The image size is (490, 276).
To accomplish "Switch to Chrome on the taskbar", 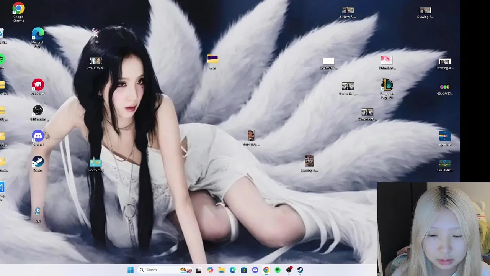I will pyautogui.click(x=266, y=270).
